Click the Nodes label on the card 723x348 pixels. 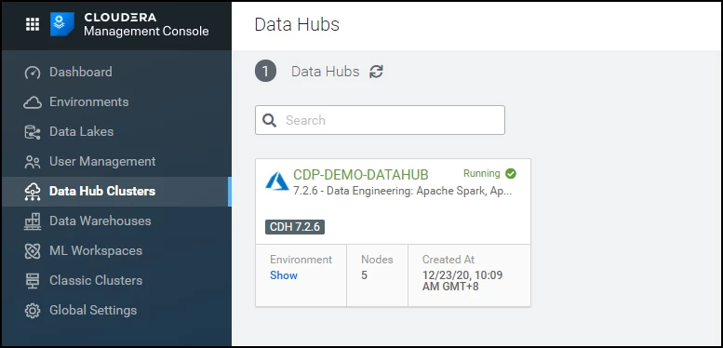coord(377,260)
